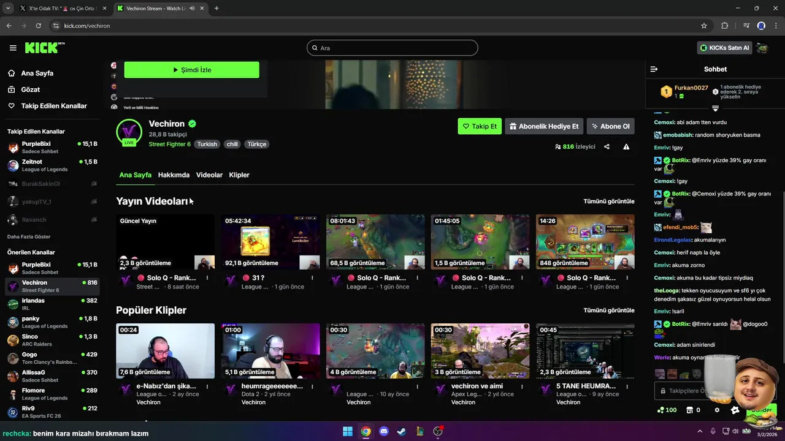Viewport: 785px width, 441px height.
Task: Open Discord from the taskbar
Action: coord(383,431)
